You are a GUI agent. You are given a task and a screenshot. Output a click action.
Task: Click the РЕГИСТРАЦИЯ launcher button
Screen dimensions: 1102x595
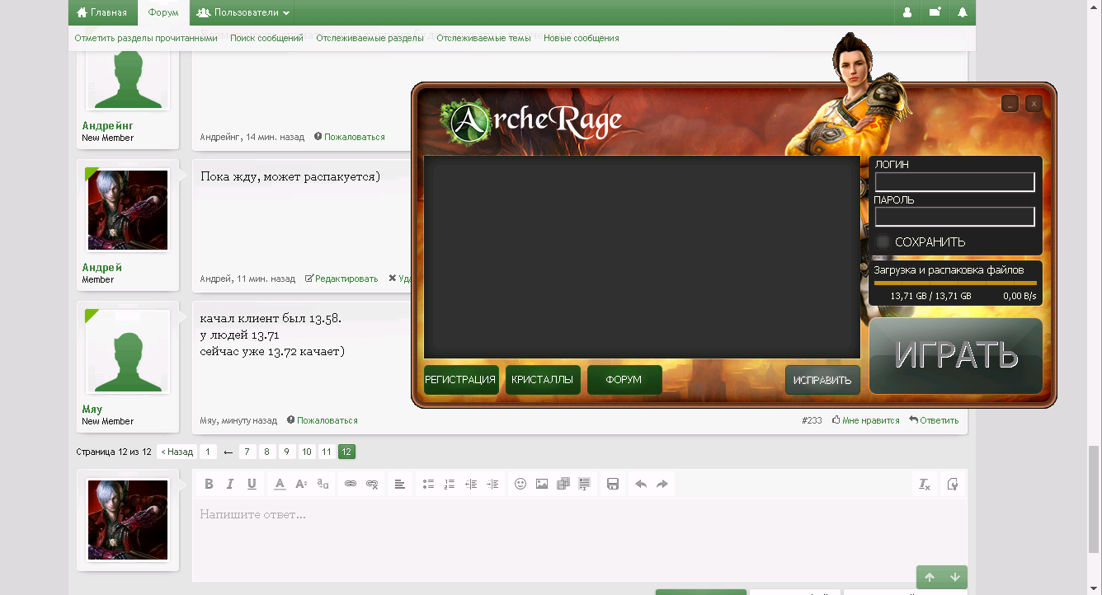click(x=461, y=380)
